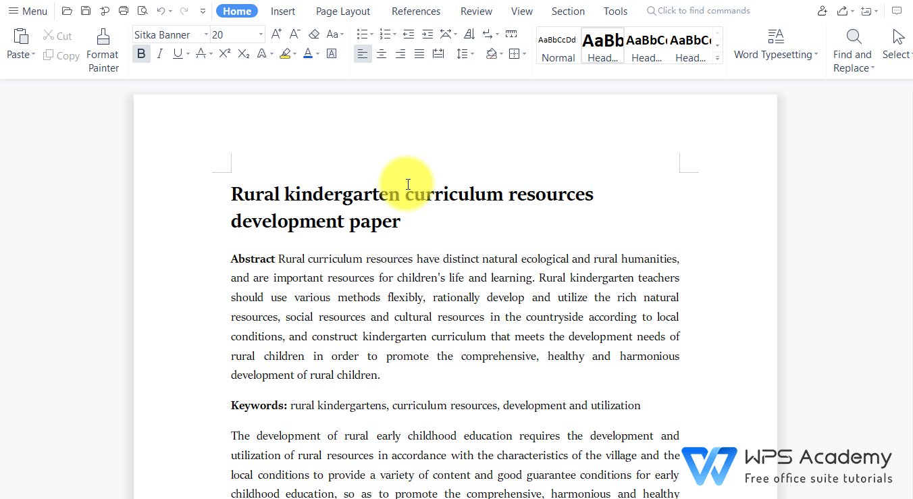The image size is (913, 499).
Task: Customize quick access toolbar arrow
Action: (203, 11)
